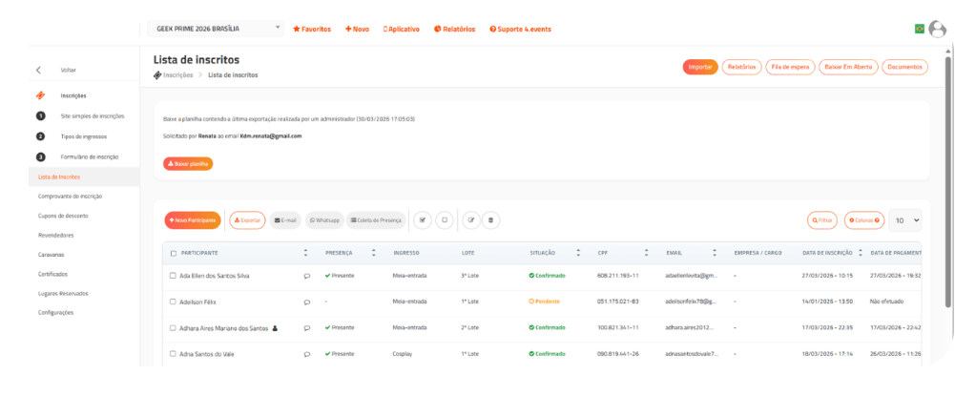976x417 pixels.
Task: Open comment bubble for Adelson Félix
Action: pos(306,302)
